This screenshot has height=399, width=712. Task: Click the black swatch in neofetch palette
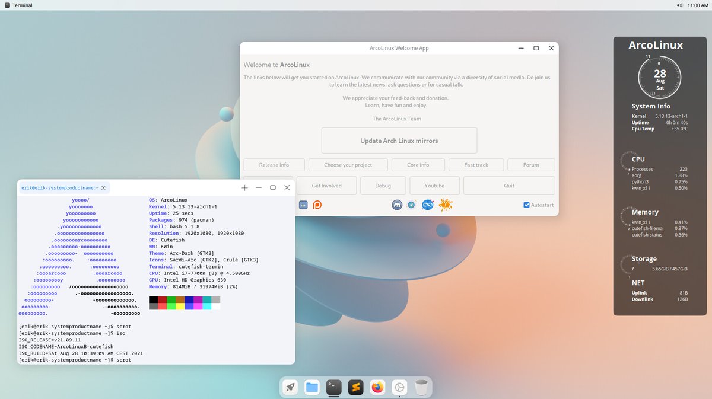[153, 300]
